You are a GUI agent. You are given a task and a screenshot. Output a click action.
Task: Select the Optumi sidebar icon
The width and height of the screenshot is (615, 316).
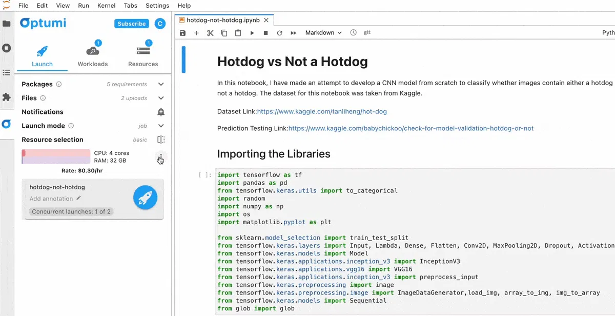(7, 124)
